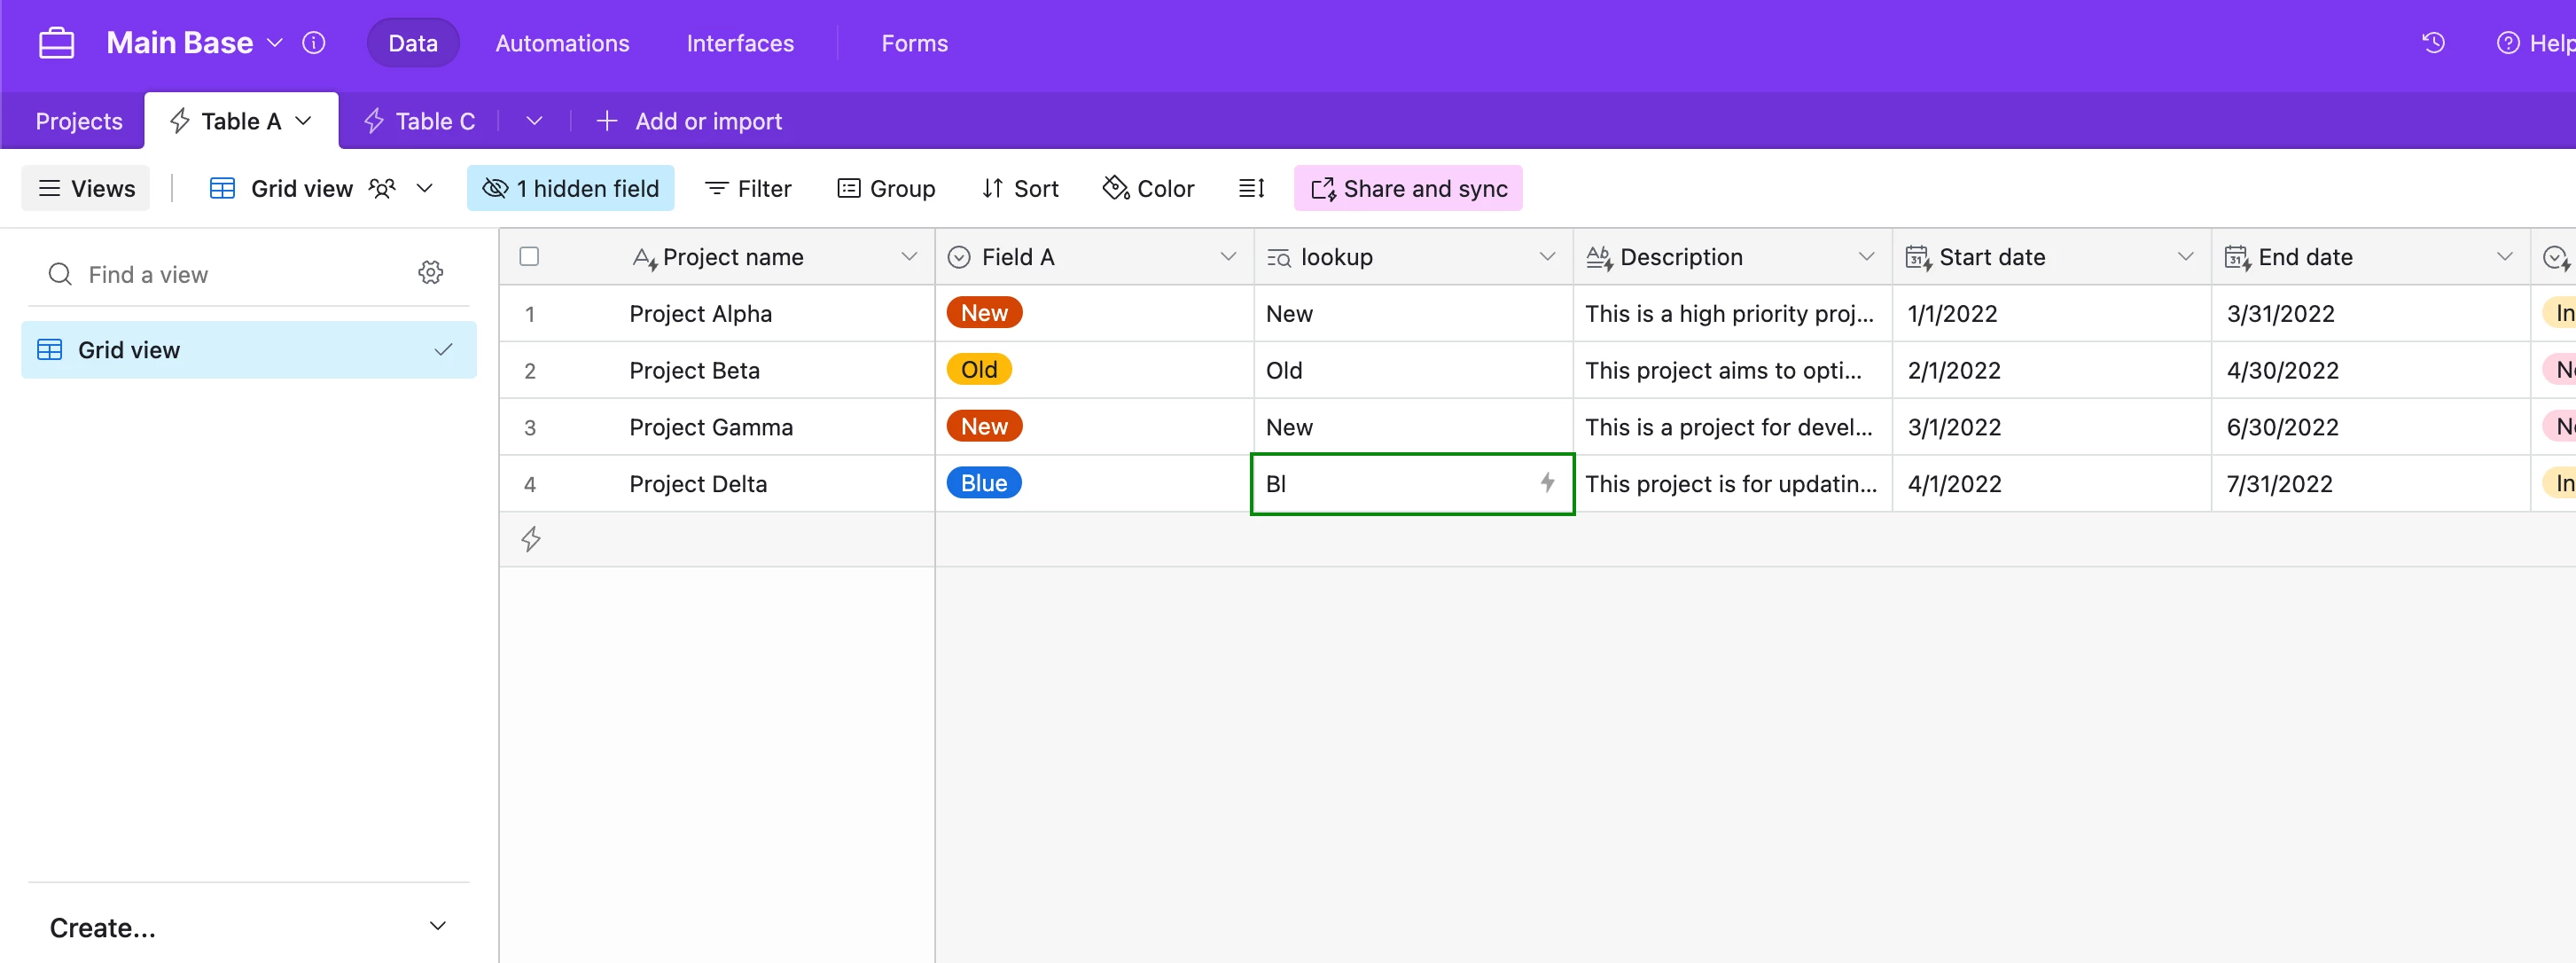The height and width of the screenshot is (963, 2576).
Task: Click the row height icon
Action: point(1251,188)
